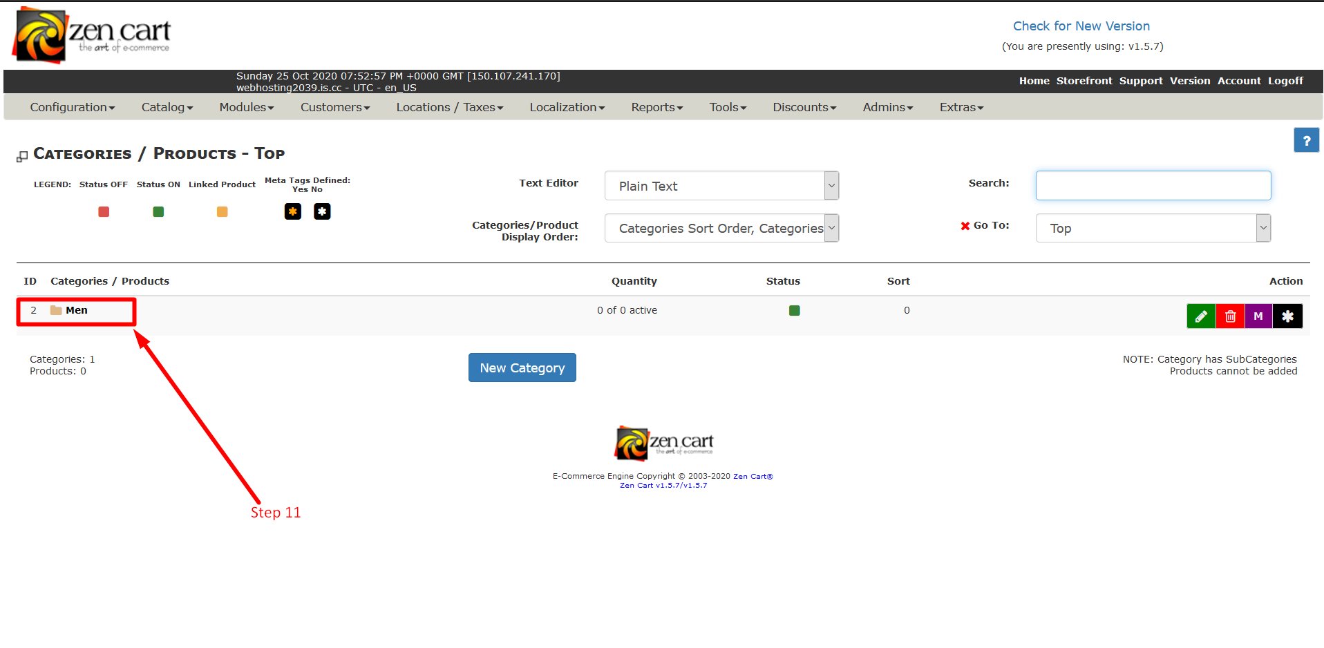This screenshot has height=648, width=1324.
Task: Click the 'Categories: 1' count text
Action: click(62, 359)
